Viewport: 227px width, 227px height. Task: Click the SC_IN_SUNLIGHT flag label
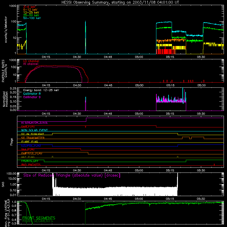[x=33, y=134]
